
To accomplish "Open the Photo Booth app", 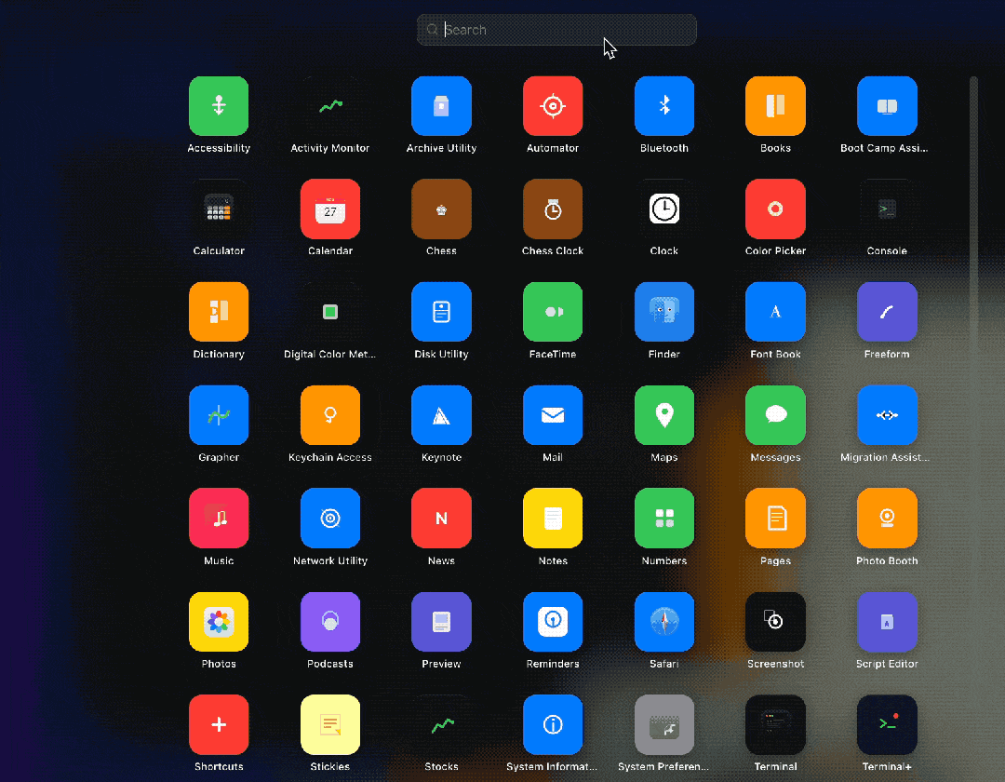I will pyautogui.click(x=887, y=519).
